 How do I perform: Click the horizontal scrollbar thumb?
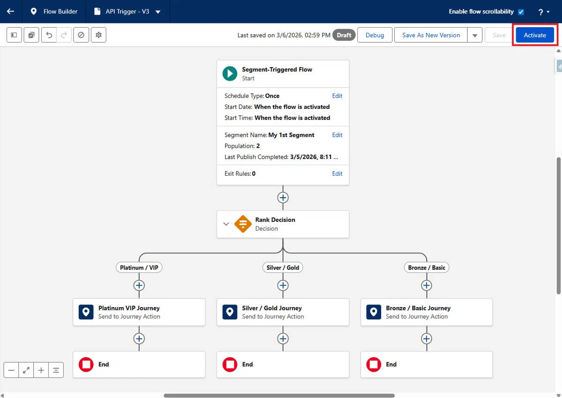click(x=279, y=396)
